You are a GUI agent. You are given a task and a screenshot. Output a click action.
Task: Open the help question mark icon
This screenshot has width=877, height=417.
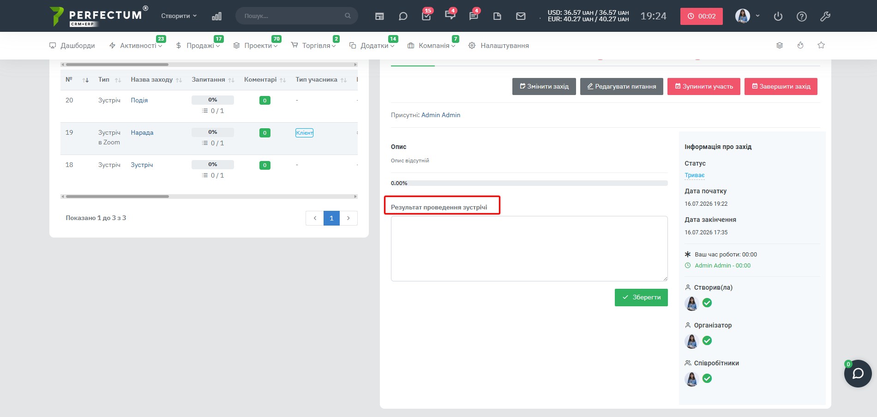click(802, 16)
